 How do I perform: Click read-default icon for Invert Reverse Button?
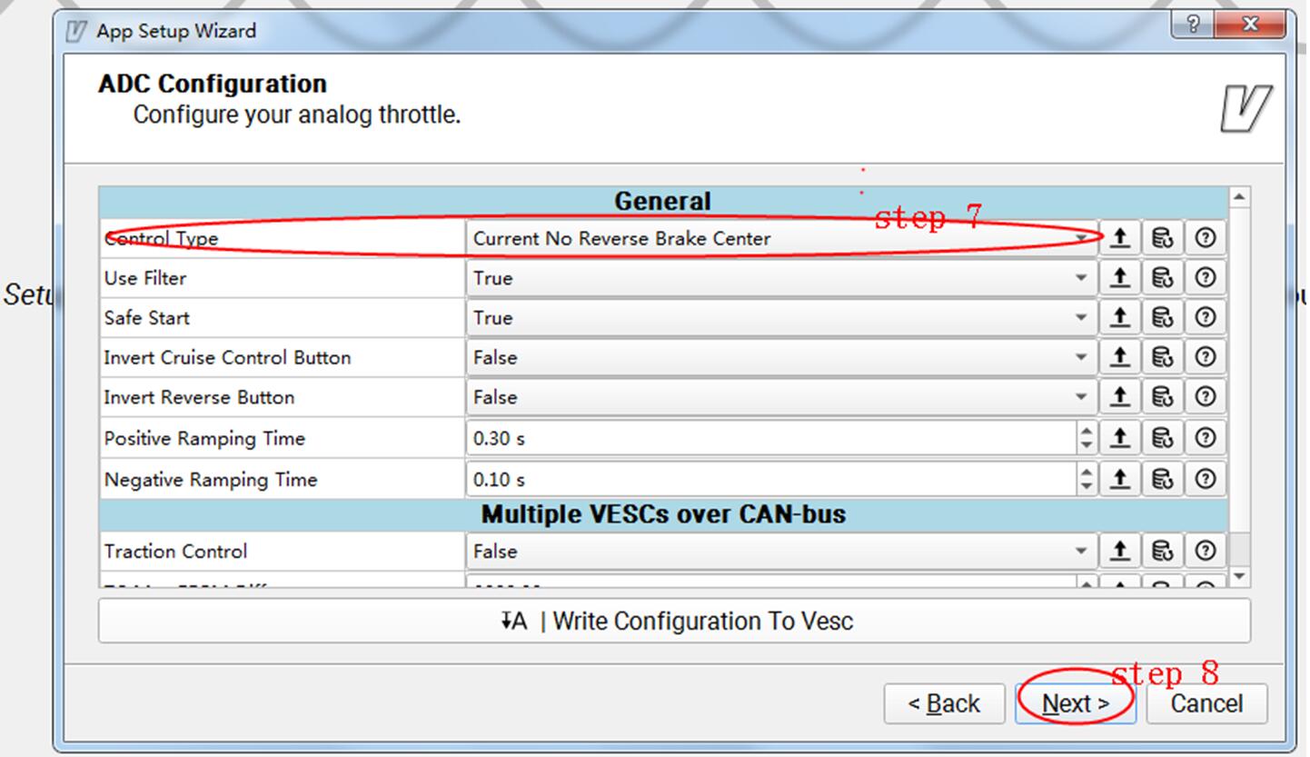[1162, 398]
